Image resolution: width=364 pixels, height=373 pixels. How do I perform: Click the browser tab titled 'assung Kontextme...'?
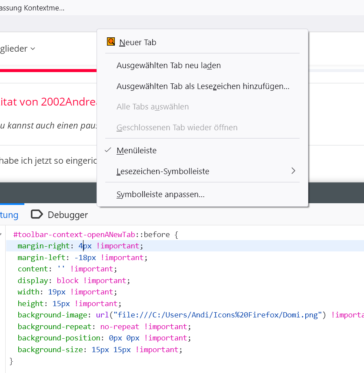[32, 8]
